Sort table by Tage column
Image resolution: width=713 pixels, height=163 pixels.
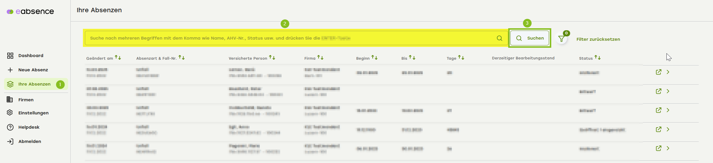pyautogui.click(x=461, y=58)
